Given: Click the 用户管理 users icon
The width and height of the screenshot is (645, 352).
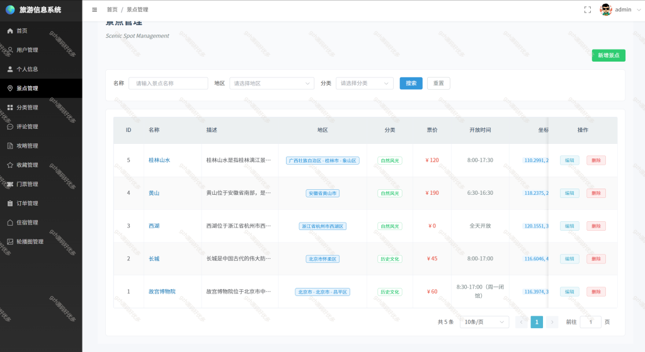Looking at the screenshot, I should tap(10, 50).
